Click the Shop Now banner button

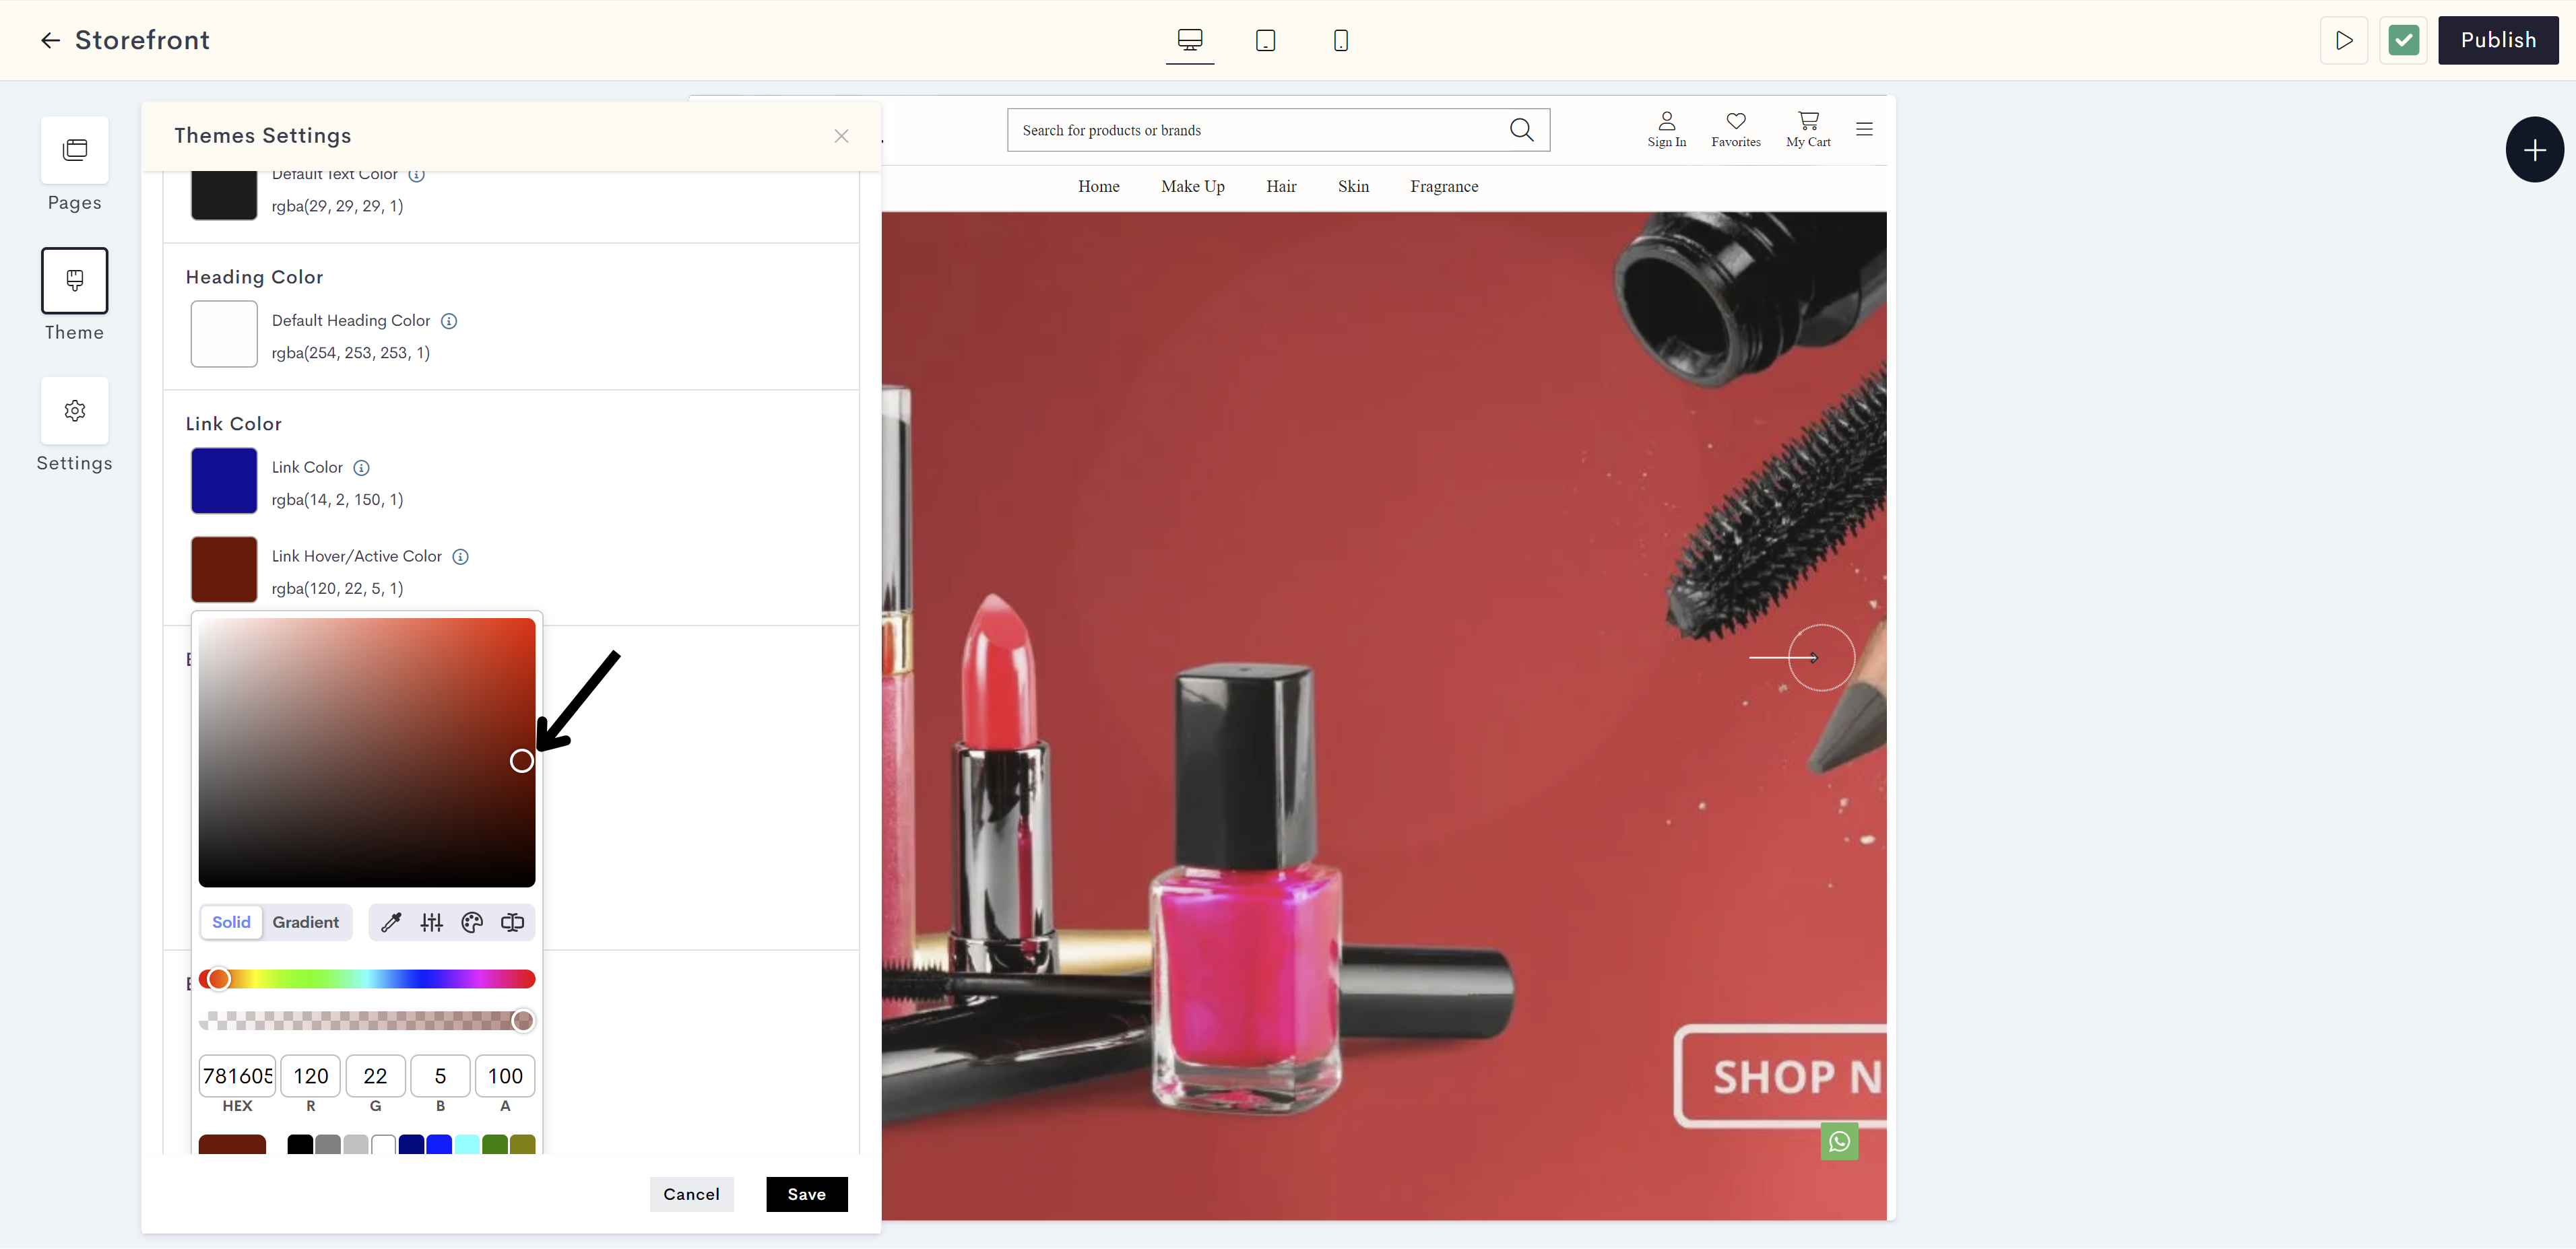coord(1781,1077)
